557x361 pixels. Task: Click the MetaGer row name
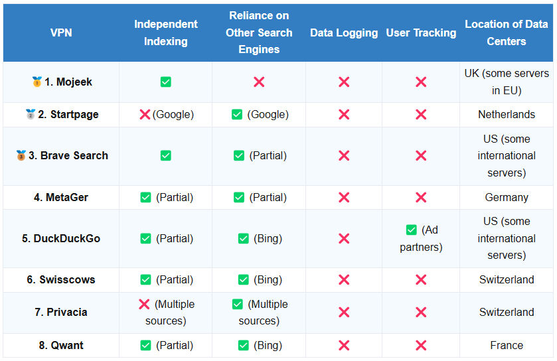(61, 197)
